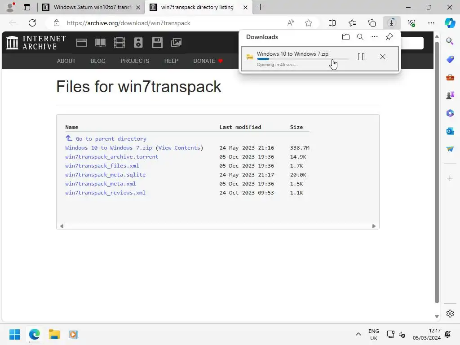
Task: Open a new browser tab
Action: click(260, 7)
